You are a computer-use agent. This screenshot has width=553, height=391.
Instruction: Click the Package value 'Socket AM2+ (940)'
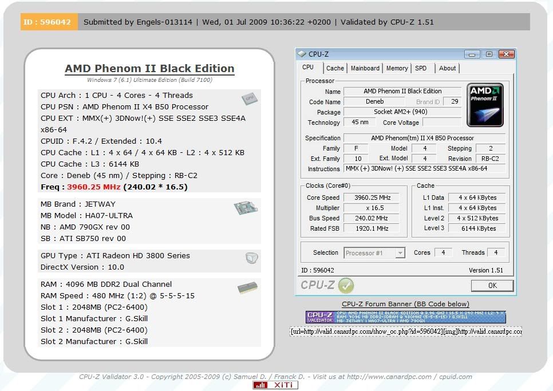point(402,112)
